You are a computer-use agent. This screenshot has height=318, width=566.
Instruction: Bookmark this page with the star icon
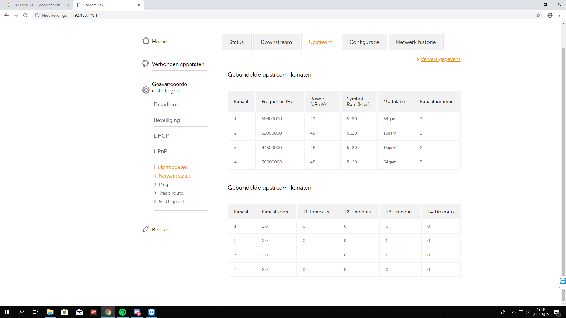click(x=538, y=15)
